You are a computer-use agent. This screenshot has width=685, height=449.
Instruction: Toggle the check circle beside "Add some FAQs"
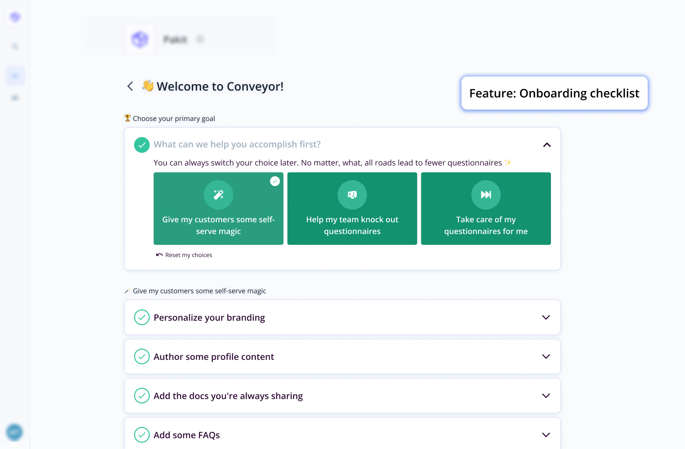142,435
